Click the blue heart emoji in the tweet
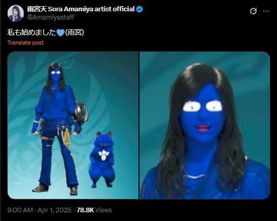The height and width of the screenshot is (221, 277). point(61,33)
